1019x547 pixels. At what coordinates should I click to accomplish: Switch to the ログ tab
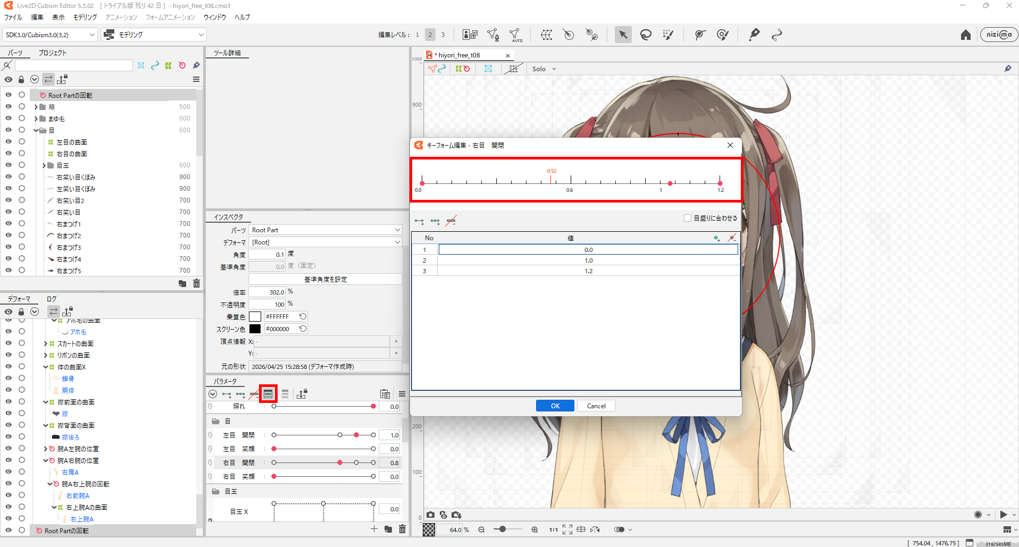pyautogui.click(x=52, y=299)
